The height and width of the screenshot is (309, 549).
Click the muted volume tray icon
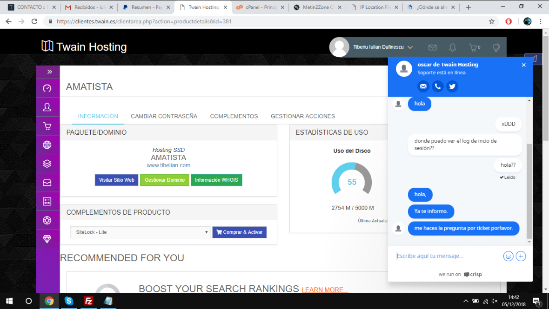click(495, 301)
